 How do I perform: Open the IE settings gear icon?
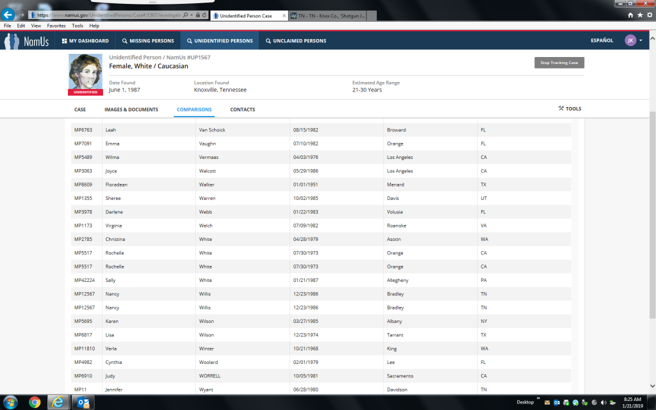click(649, 15)
